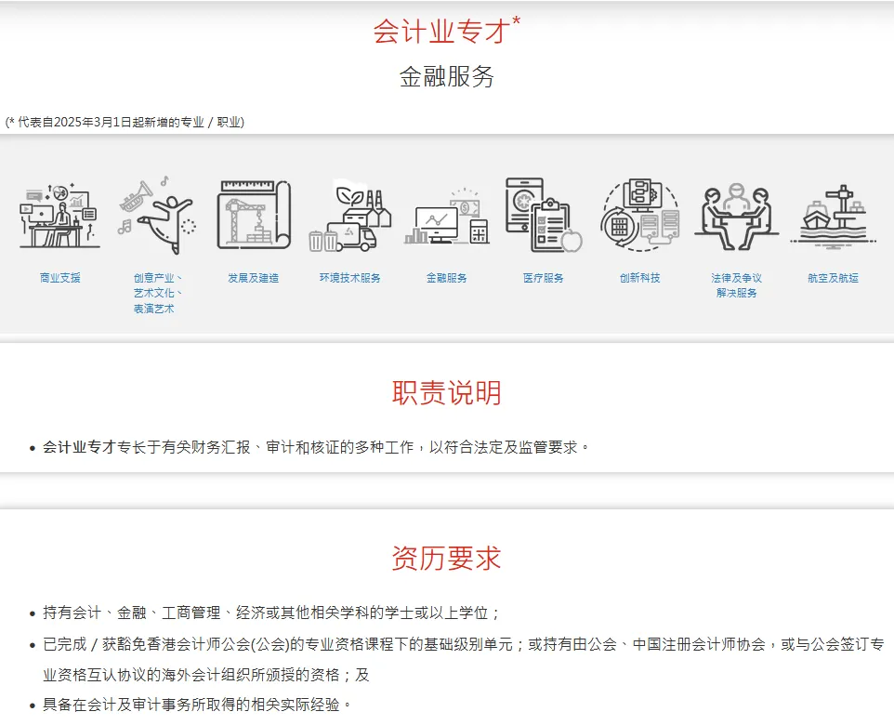
Task: Click the 航空及航运 text link
Action: (x=833, y=278)
